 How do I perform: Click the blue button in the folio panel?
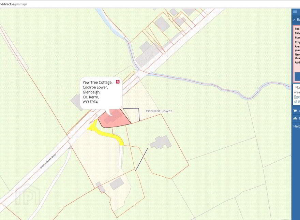(x=297, y=77)
